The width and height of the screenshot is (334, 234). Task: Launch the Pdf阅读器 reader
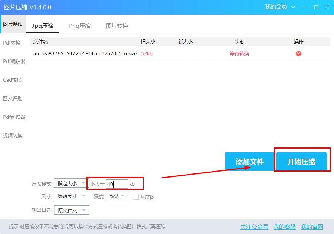pos(13,117)
